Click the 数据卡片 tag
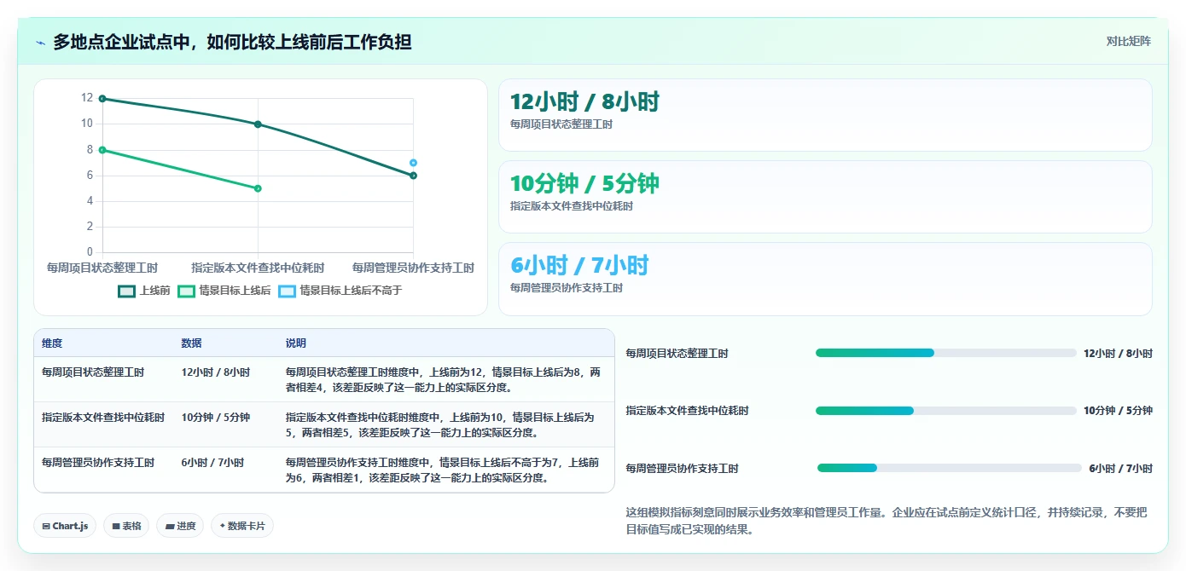Image resolution: width=1186 pixels, height=571 pixels. 242,526
